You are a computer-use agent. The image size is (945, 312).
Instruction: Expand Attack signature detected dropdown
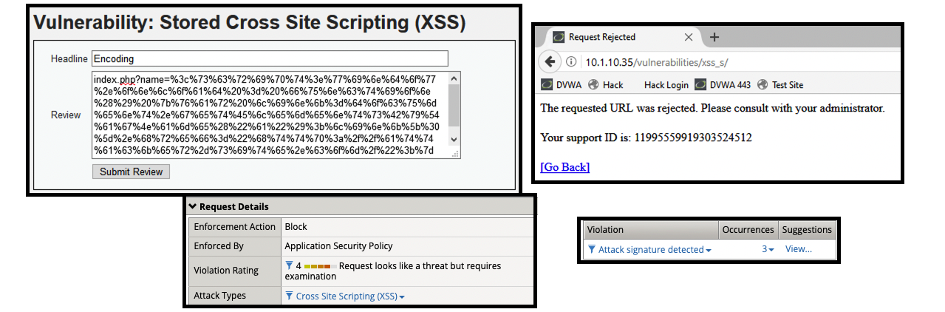(709, 251)
